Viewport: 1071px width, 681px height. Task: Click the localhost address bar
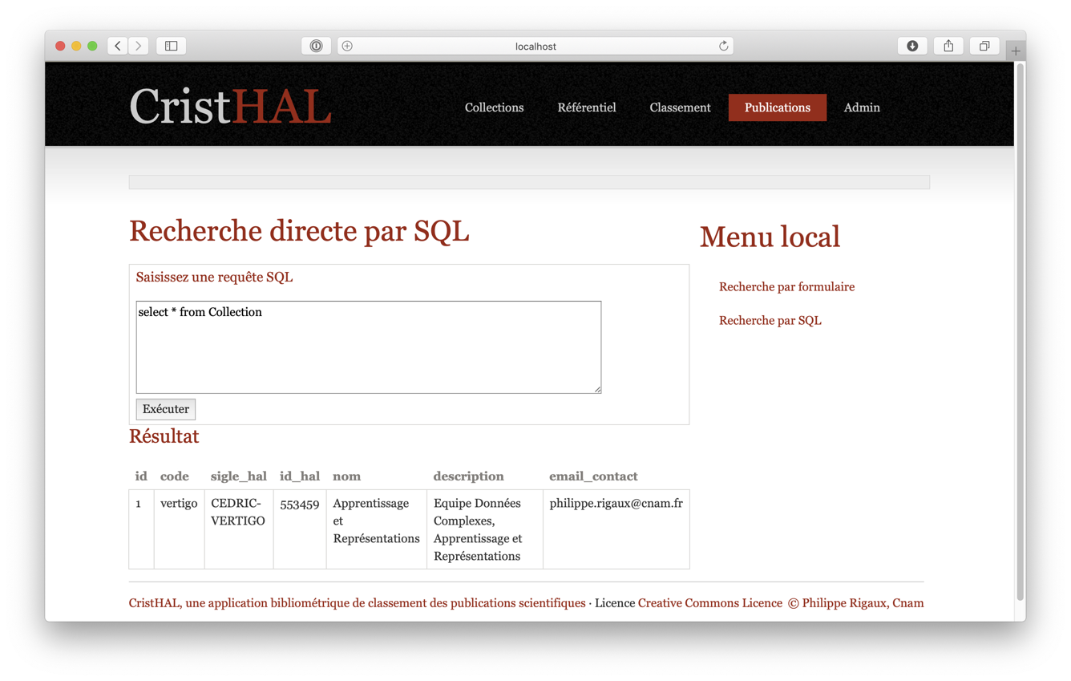click(535, 46)
